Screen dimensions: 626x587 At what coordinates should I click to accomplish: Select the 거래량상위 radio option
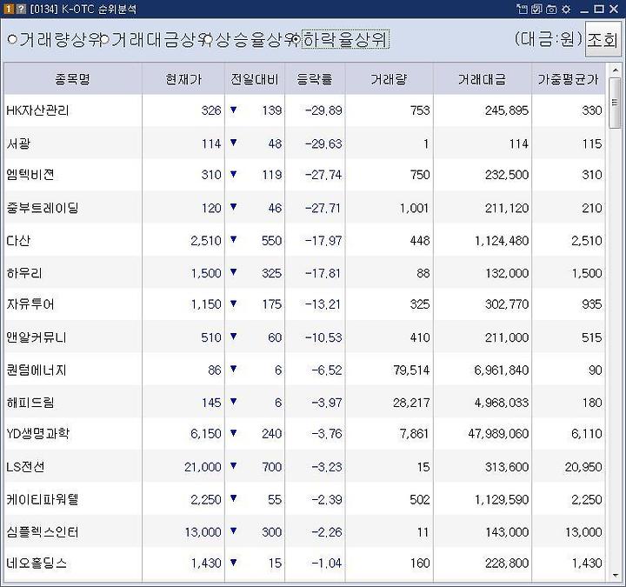tap(56, 39)
